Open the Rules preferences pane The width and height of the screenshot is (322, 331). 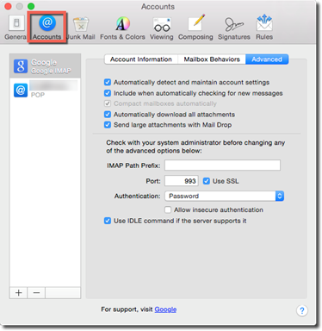264,28
